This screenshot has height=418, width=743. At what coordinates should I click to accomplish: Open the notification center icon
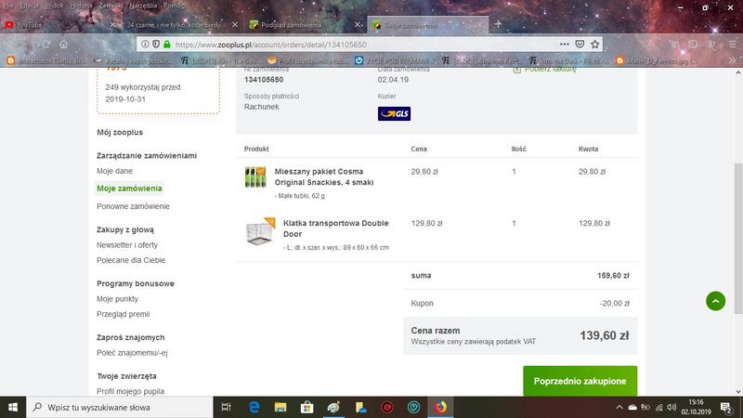coord(726,407)
